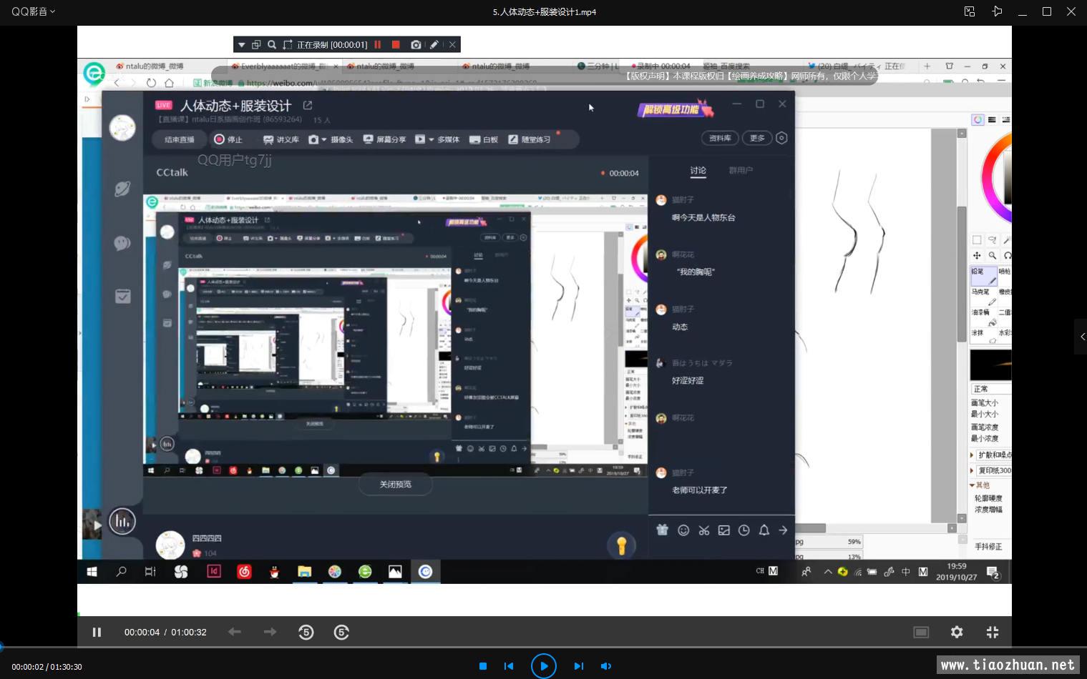Viewport: 1087px width, 679px height.
Task: Go to the previous video file
Action: [509, 666]
